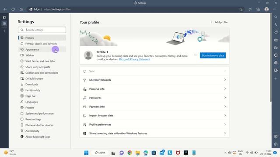Open File Explorer from the taskbar

[x=138, y=153]
